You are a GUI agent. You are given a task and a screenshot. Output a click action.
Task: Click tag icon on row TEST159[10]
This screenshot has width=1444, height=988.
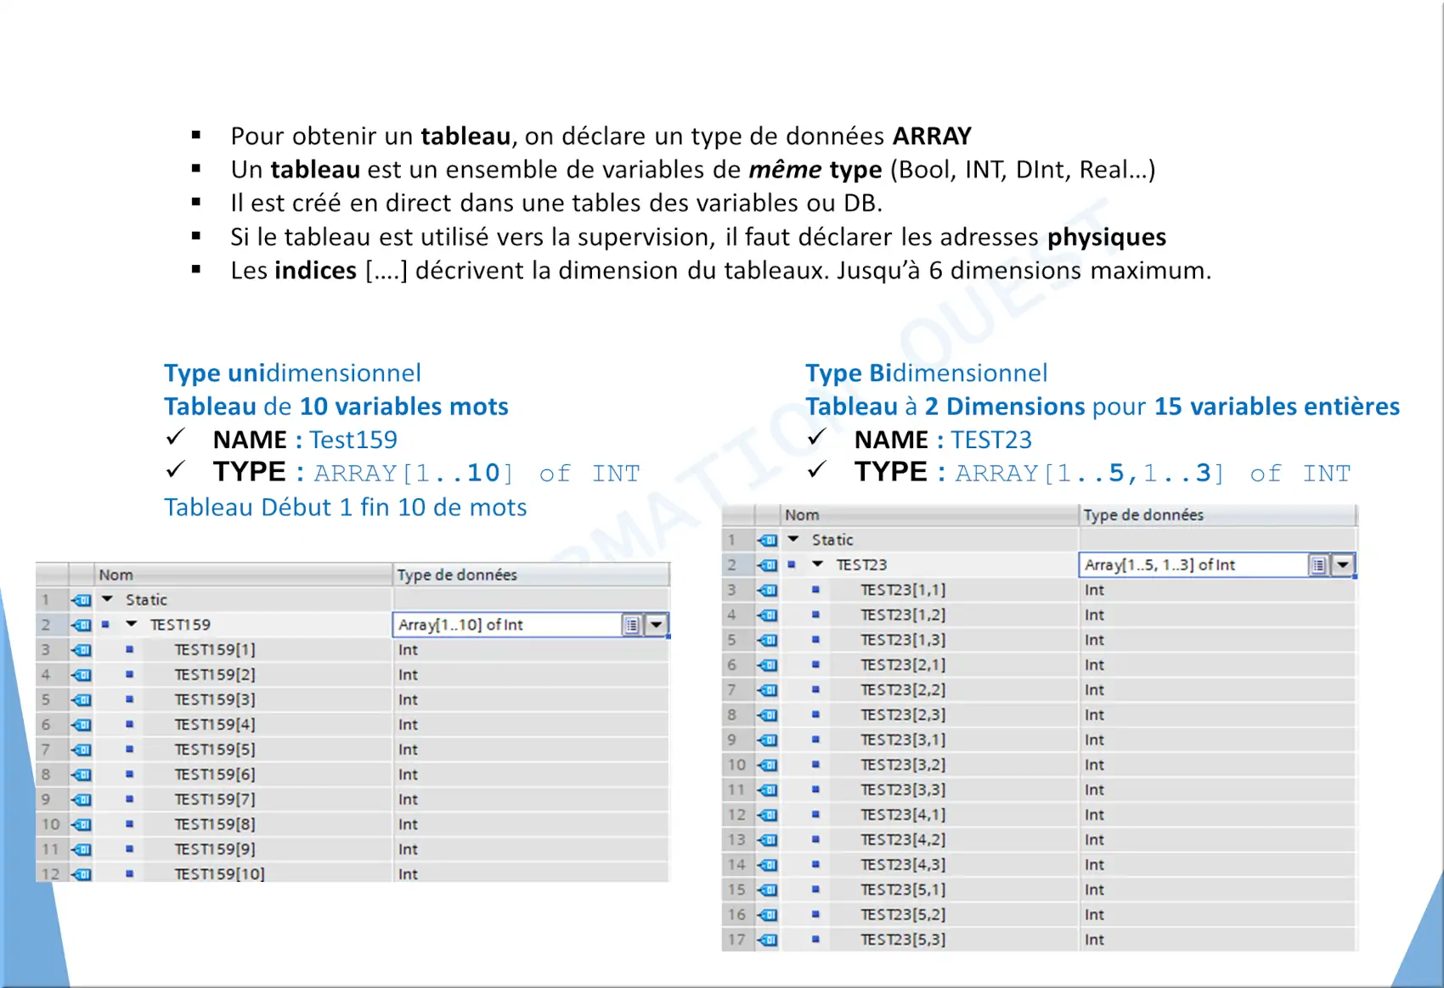point(82,873)
